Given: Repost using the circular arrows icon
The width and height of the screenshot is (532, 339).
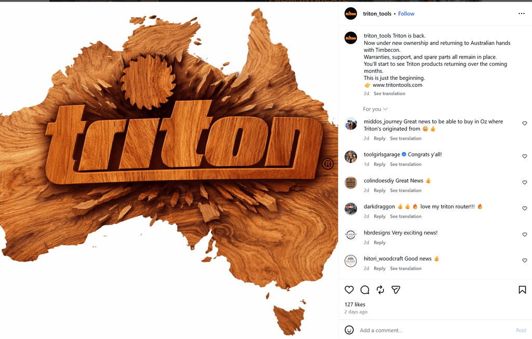Looking at the screenshot, I should coord(380,290).
